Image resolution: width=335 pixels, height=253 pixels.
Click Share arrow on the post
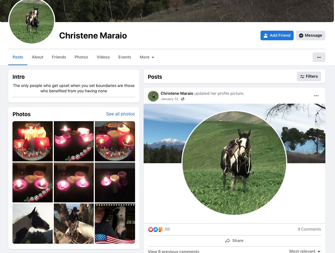234,241
